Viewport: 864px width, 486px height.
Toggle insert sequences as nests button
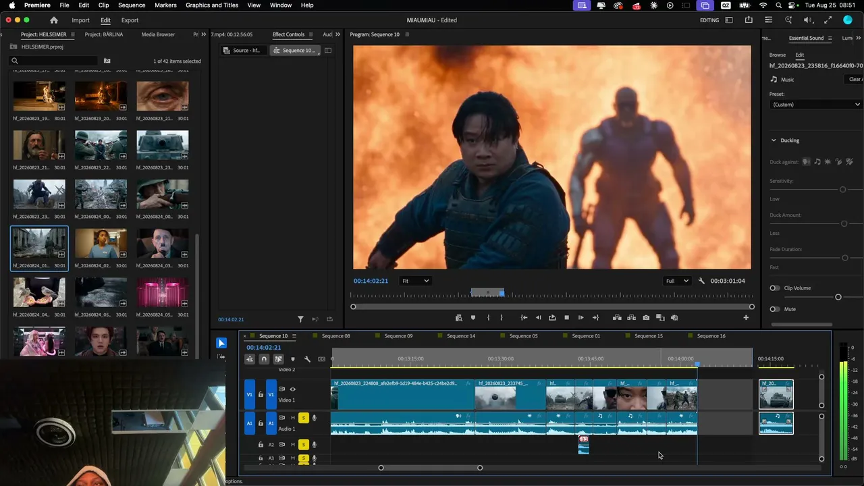[x=250, y=359]
